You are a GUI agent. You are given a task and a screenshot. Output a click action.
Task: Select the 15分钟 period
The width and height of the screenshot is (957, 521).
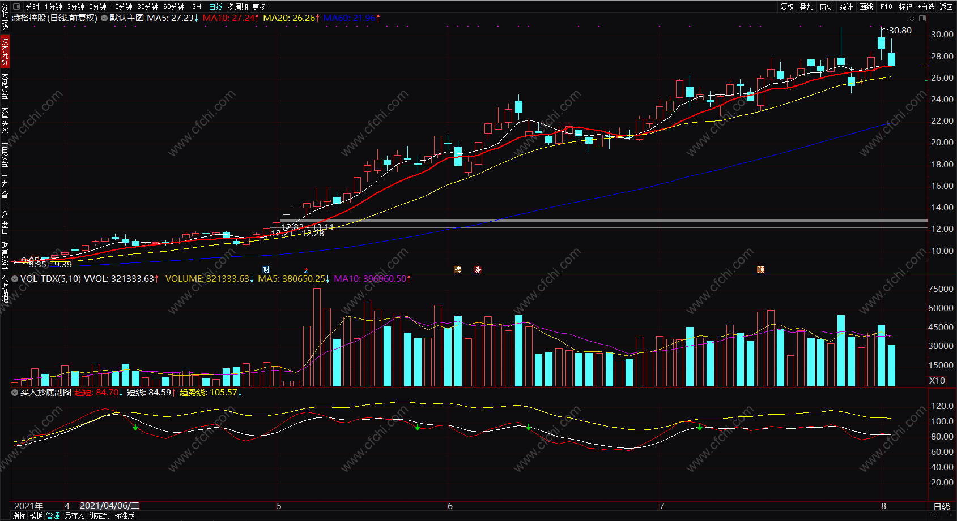[122, 7]
